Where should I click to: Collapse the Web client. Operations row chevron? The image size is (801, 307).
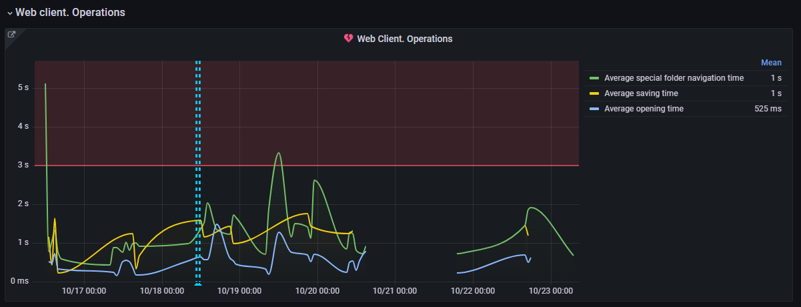tap(10, 13)
